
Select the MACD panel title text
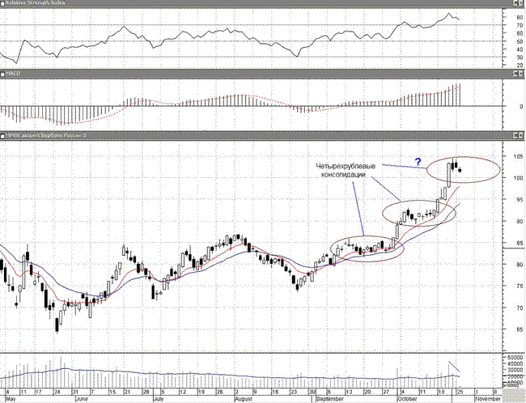tap(13, 74)
